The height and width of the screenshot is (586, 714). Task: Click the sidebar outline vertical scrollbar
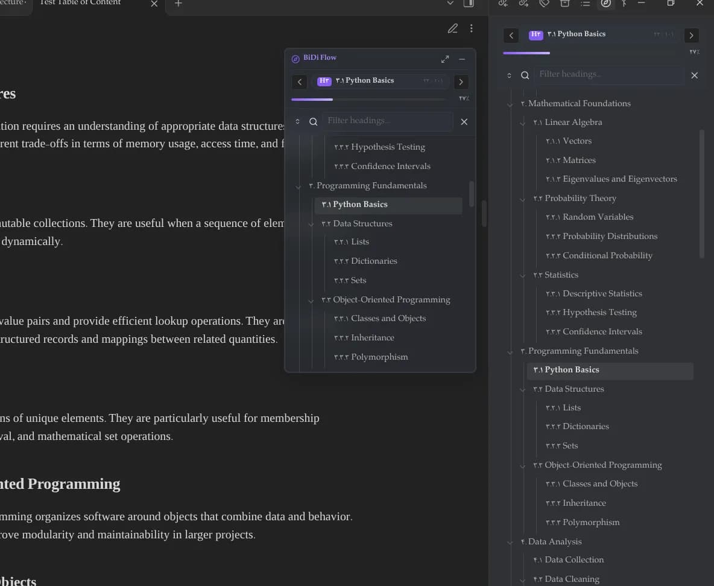click(702, 194)
